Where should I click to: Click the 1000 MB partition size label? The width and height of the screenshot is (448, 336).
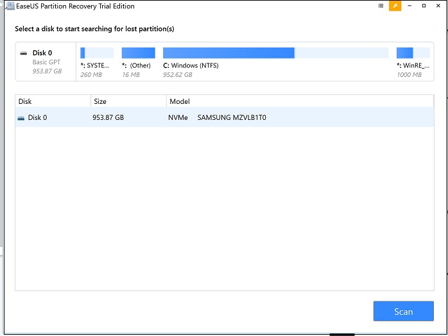pos(409,75)
